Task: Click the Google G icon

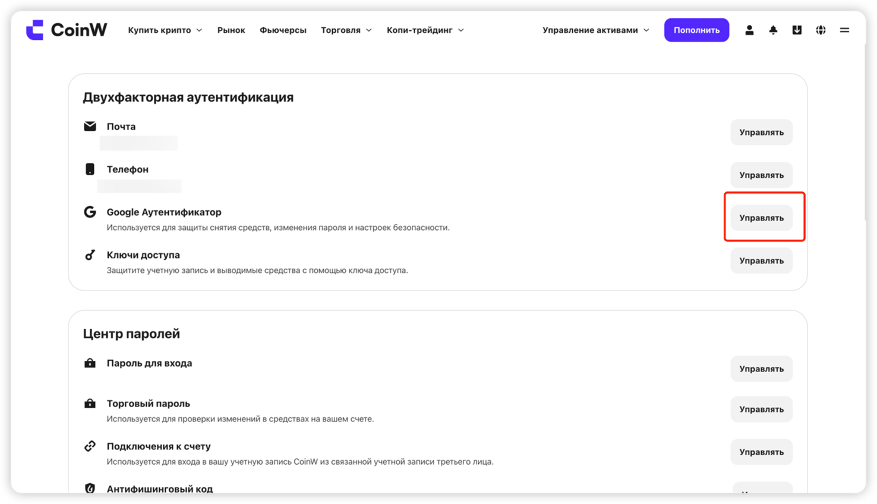Action: tap(90, 212)
